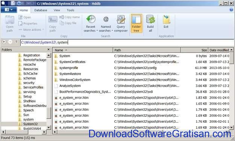Open the Recent searches dropdown

(x=91, y=24)
